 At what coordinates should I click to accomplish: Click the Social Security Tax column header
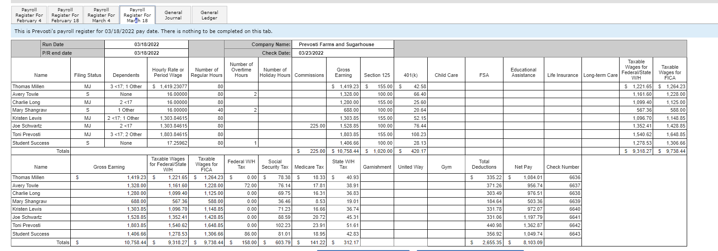pos(275,164)
